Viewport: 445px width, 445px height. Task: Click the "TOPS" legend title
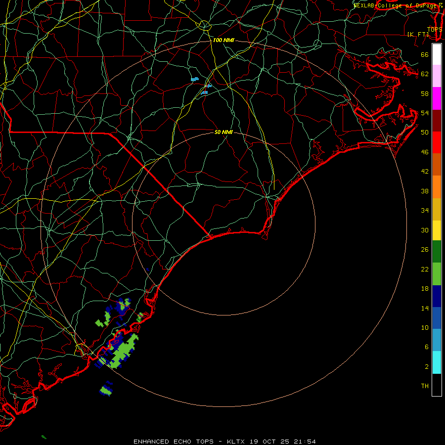pos(435,29)
